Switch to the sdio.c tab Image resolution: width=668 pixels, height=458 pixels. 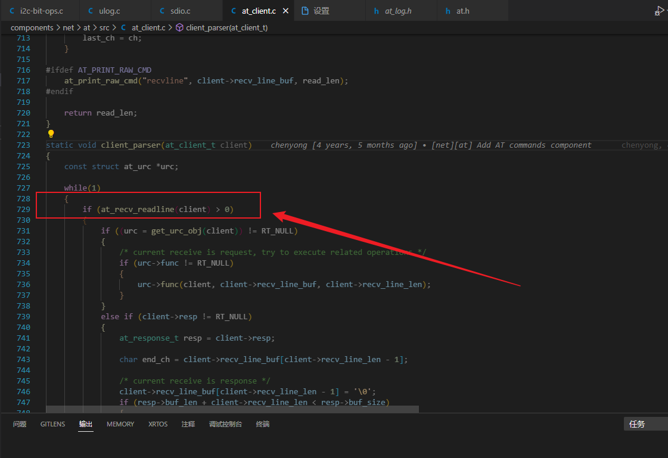click(x=179, y=11)
